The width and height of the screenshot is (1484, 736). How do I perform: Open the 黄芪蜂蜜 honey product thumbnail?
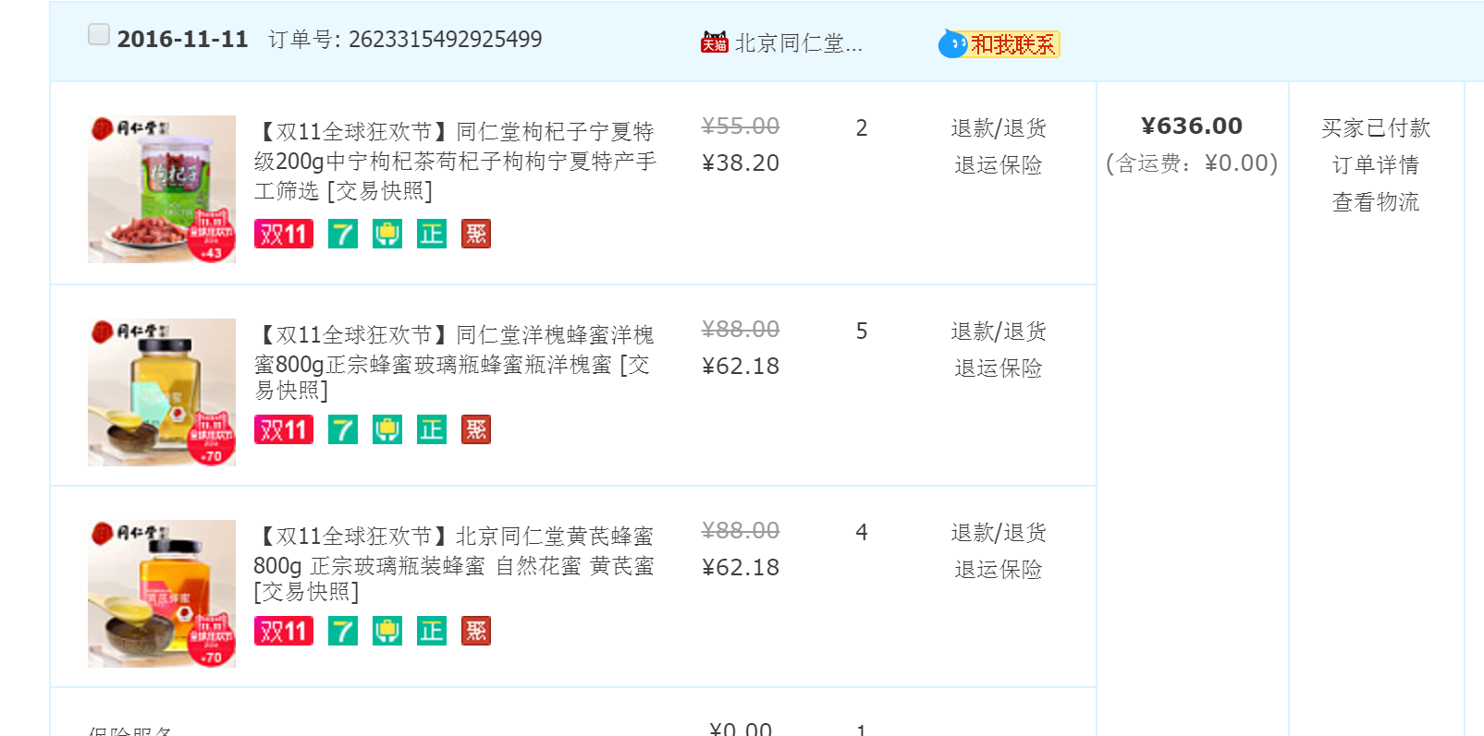coord(162,594)
